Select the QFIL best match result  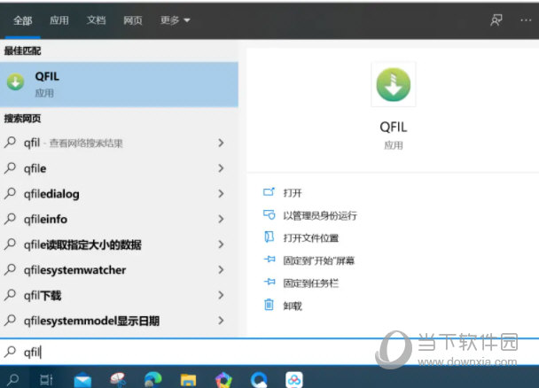119,84
